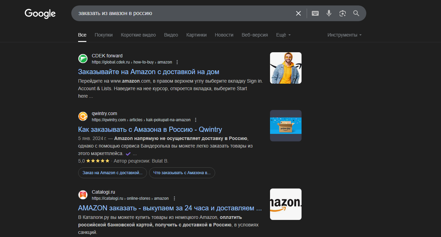Select the Все tab
This screenshot has height=237, width=441.
tap(82, 35)
